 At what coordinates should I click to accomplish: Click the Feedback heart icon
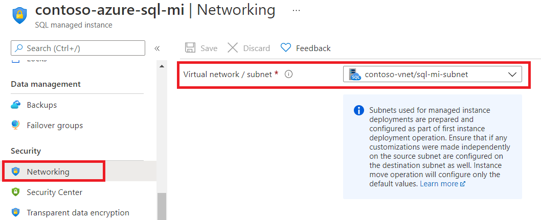[286, 48]
